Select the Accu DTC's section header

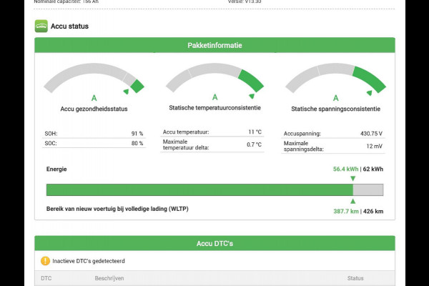pos(214,244)
